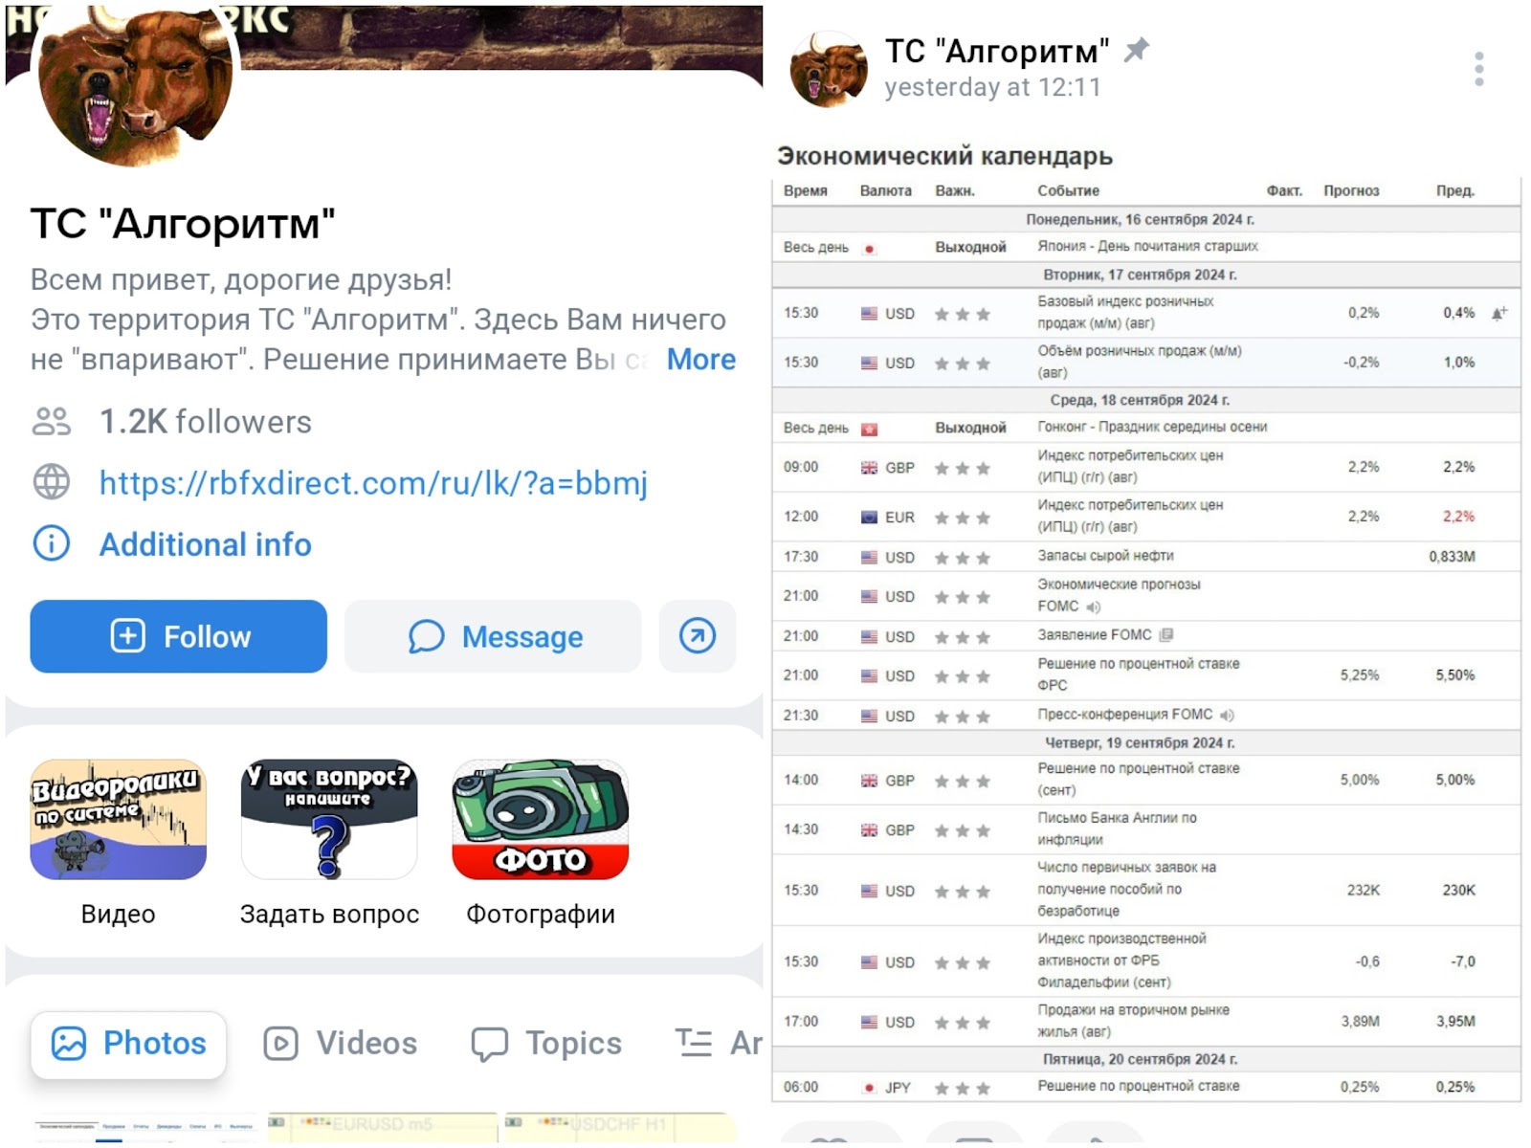Screen dimensions: 1531x1148
Task: Expand the description with More
Action: 701,360
